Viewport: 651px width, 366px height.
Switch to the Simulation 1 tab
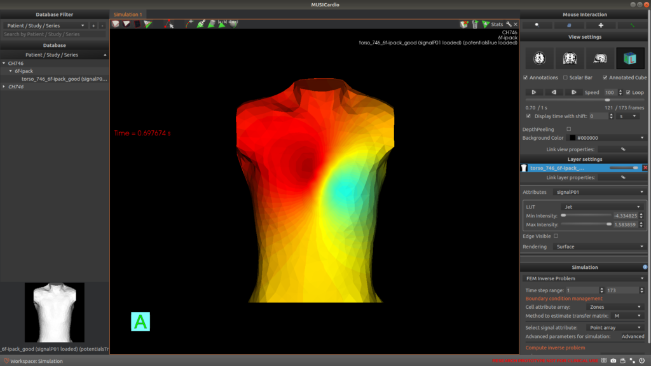coord(128,14)
